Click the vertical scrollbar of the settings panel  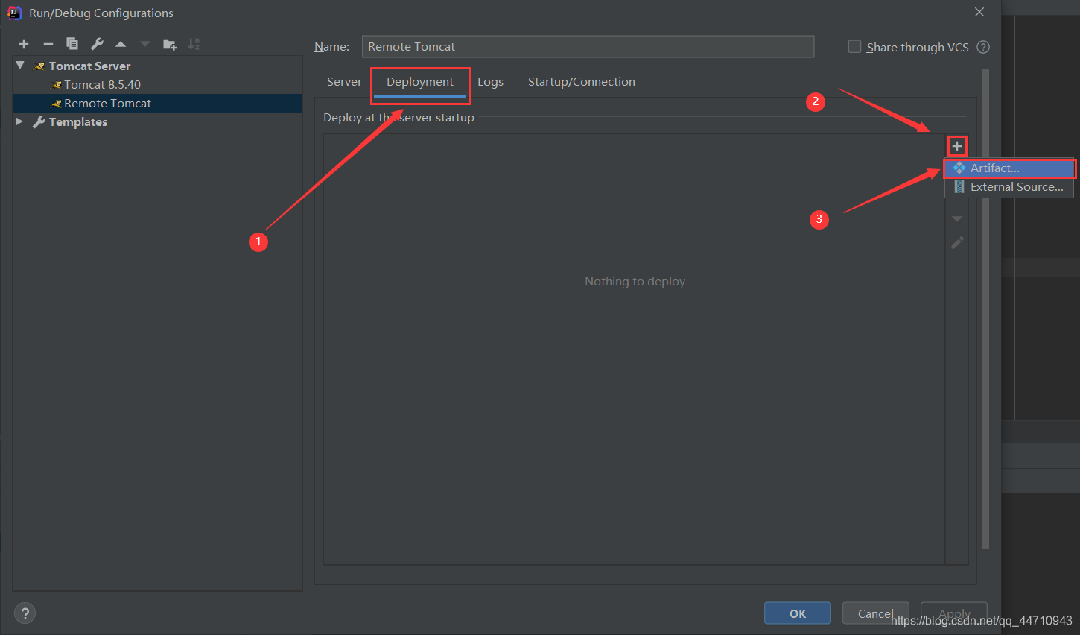click(x=985, y=309)
